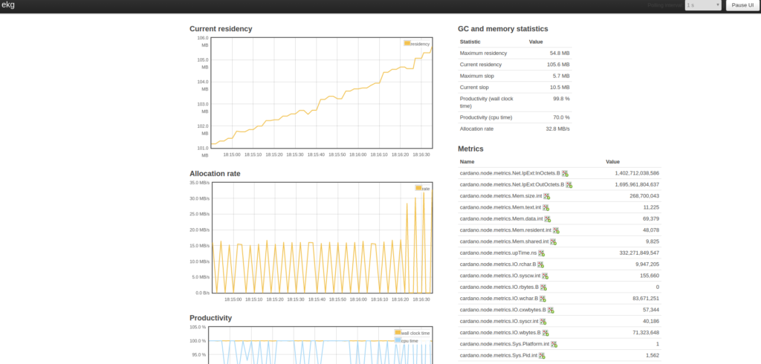Add graph for Mem.resident.int metric
This screenshot has width=761, height=364.
click(x=556, y=230)
